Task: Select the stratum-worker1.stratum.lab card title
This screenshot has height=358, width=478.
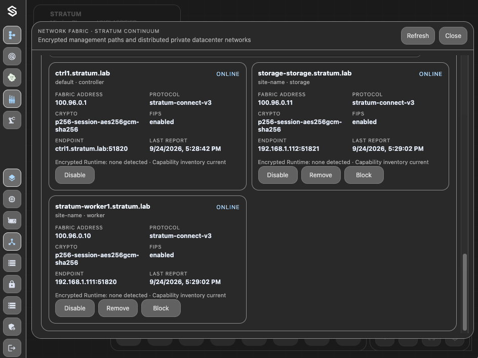Action: tap(102, 207)
